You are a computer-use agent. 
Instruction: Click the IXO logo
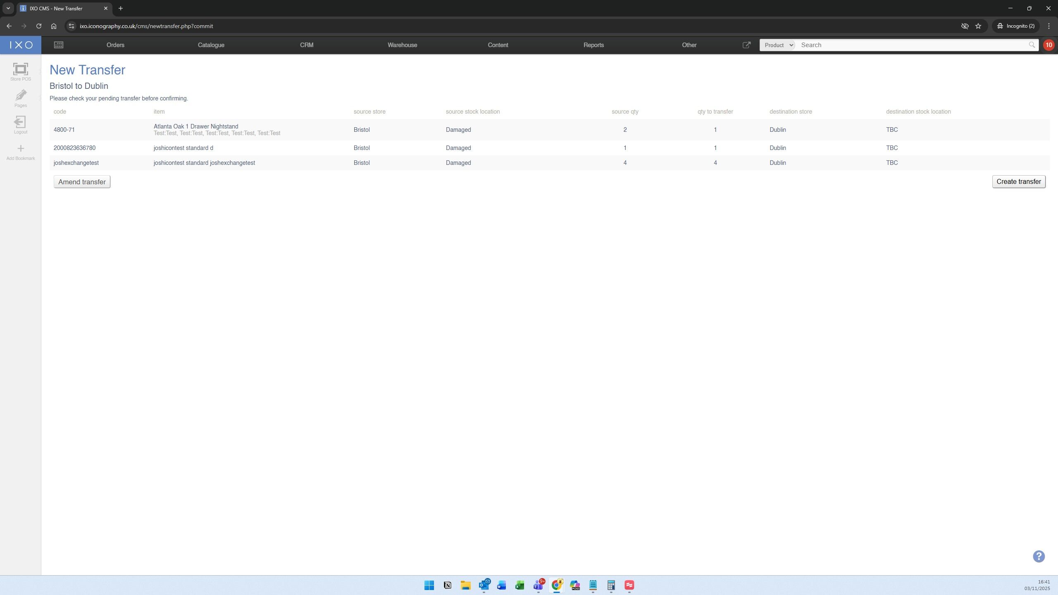21,45
